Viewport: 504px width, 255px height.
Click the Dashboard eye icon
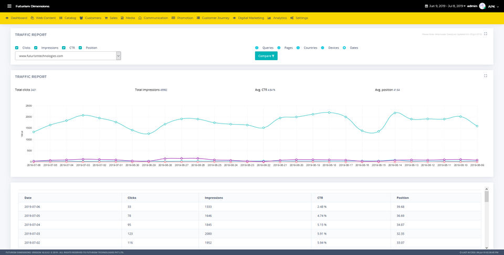[x=7, y=18]
